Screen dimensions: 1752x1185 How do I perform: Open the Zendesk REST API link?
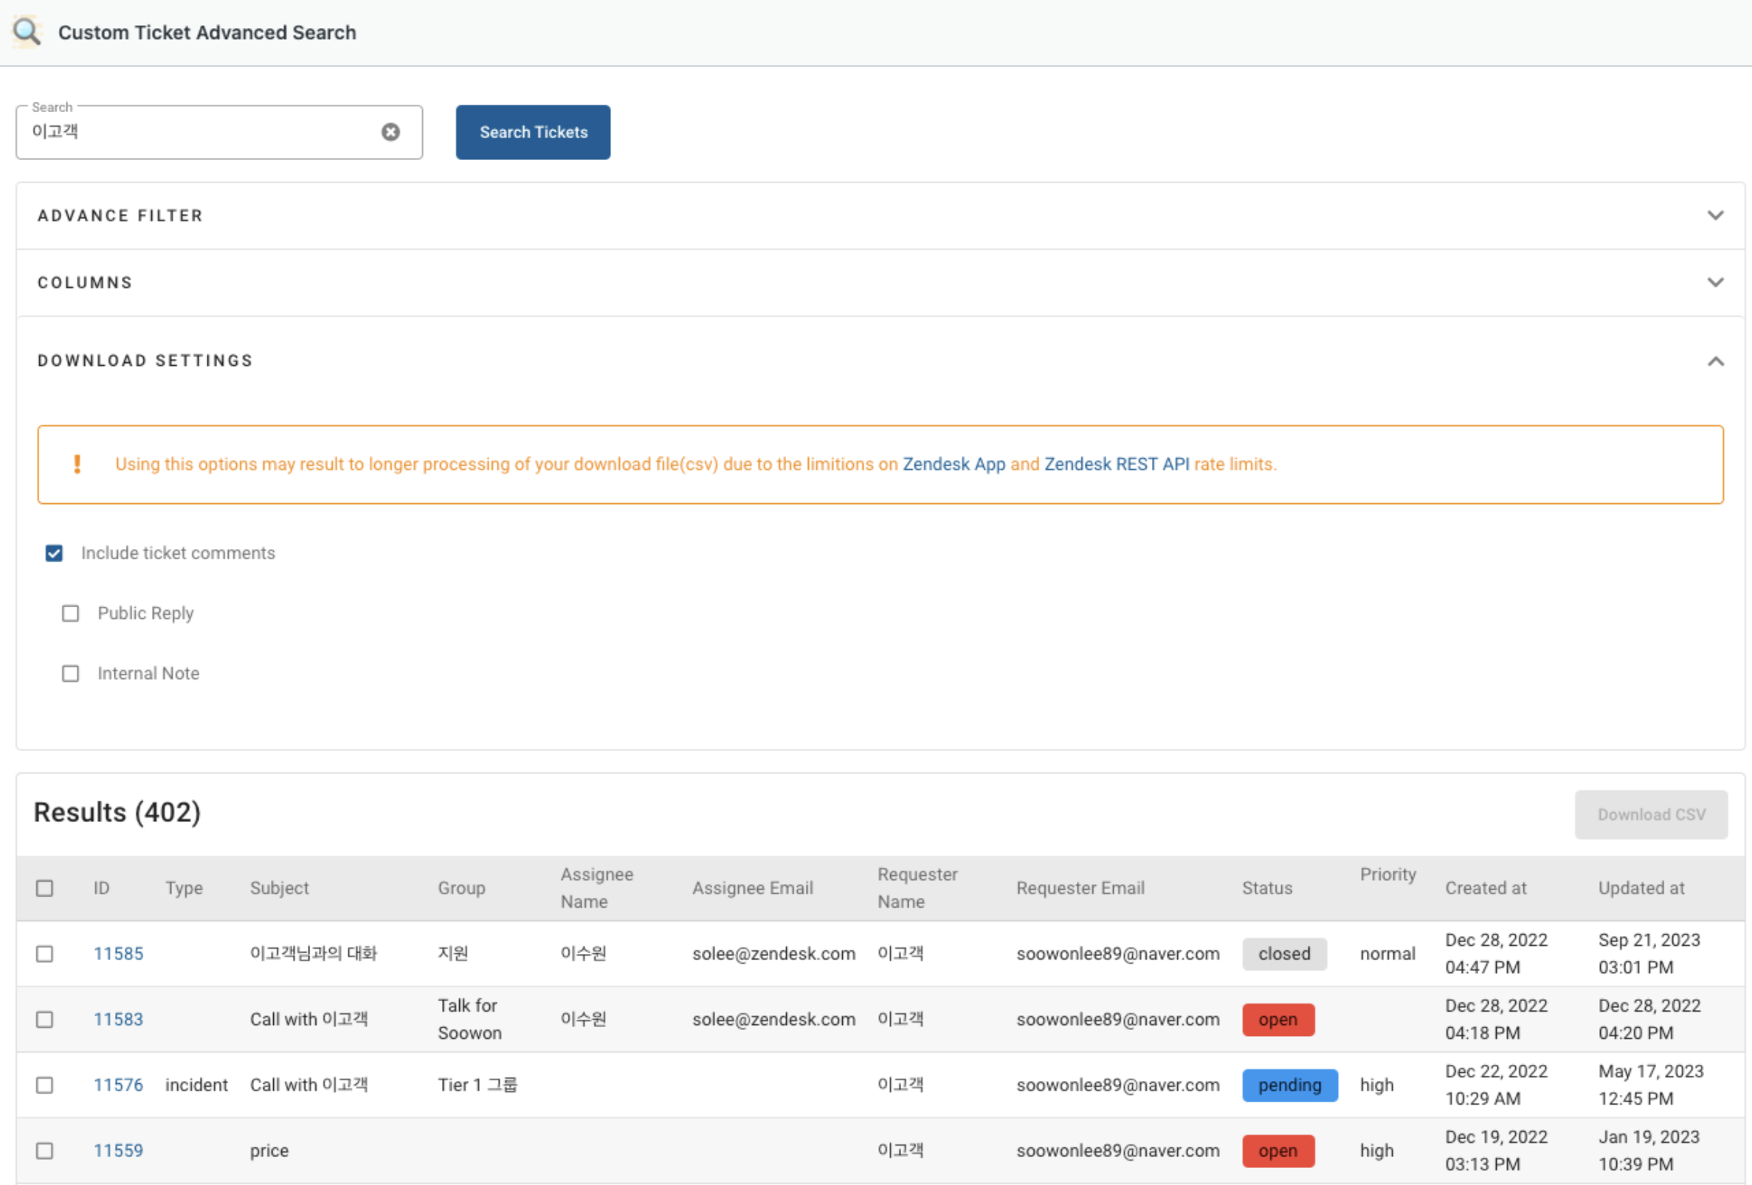click(1117, 464)
